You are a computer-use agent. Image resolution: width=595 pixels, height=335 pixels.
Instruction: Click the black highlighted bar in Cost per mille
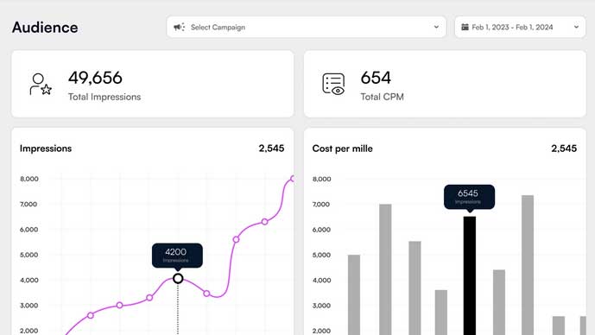click(x=470, y=275)
